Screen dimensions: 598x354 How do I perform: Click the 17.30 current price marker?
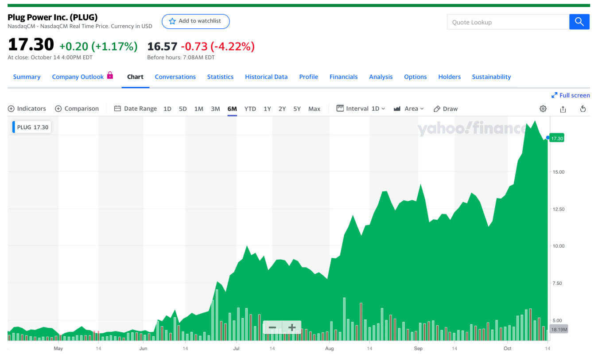pos(557,138)
